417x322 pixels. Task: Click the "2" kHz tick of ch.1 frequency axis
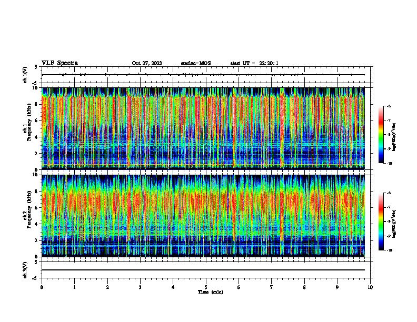pos(37,154)
